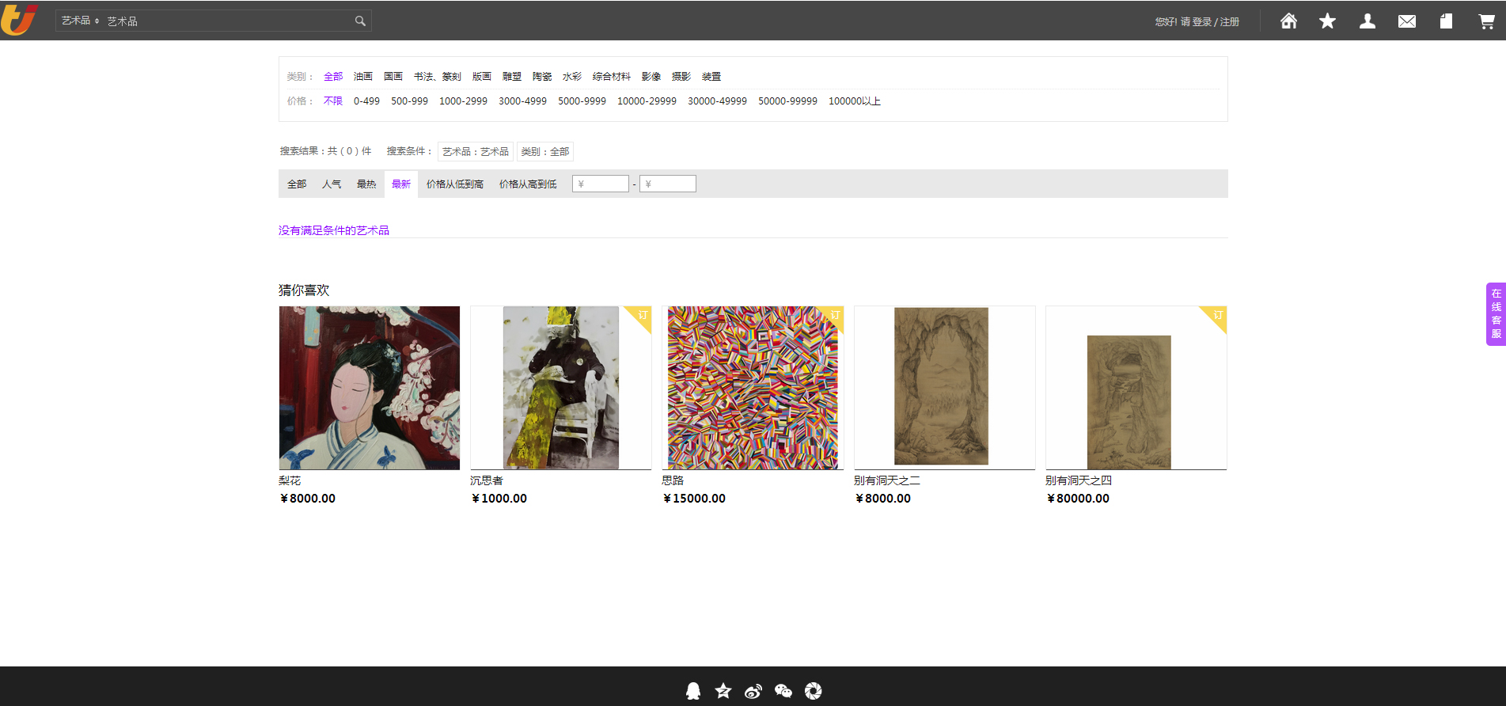Sort by 价格从低到高

(x=455, y=184)
